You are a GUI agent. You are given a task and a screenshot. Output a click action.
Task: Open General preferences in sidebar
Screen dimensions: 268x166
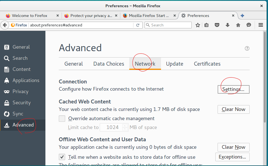23,47
